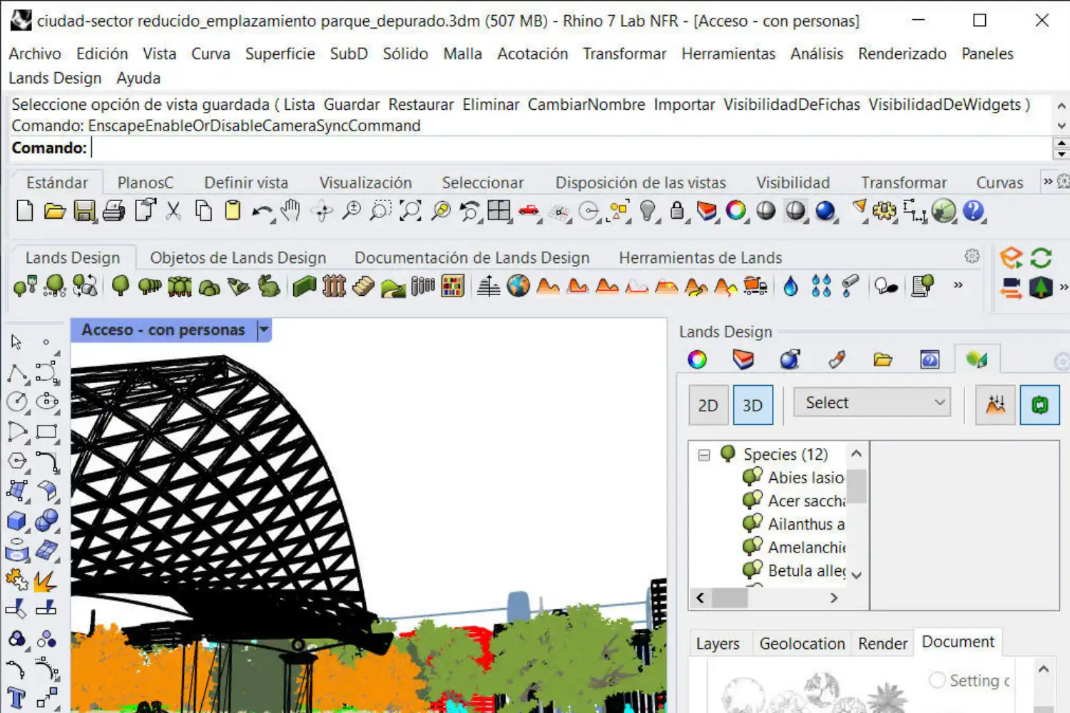Open the Renderizado menu

pos(902,53)
